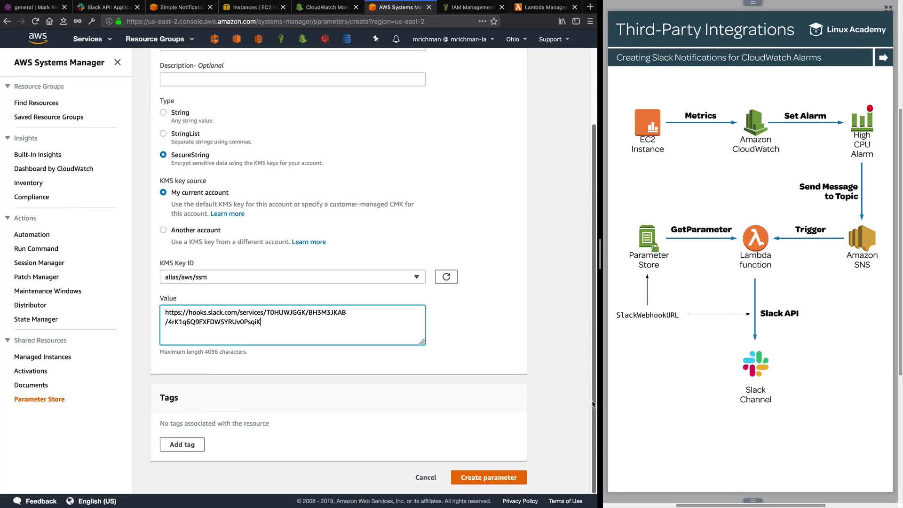Click browser home icon
903x508 pixels.
49,21
